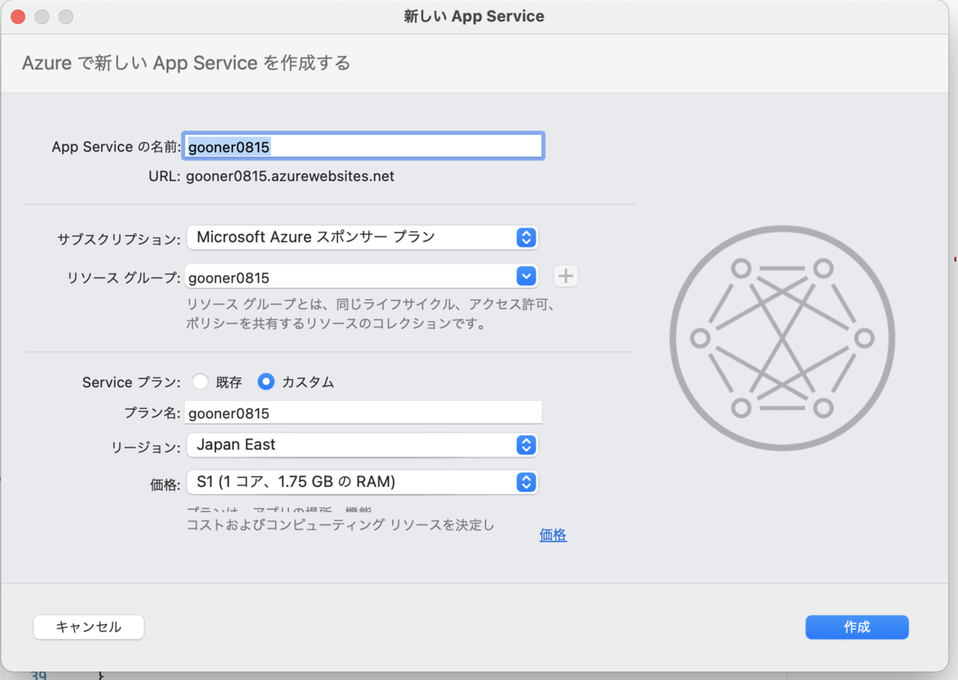Select the 既存 Service plan radio button
This screenshot has width=958, height=680.
pyautogui.click(x=200, y=382)
